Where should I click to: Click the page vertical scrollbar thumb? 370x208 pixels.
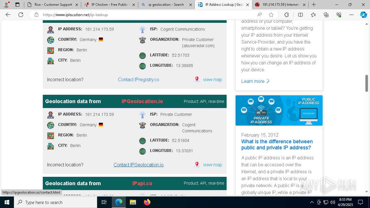(367, 83)
